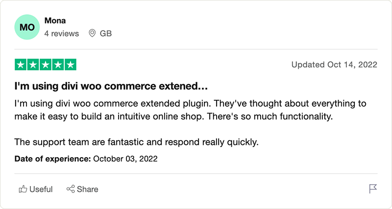Click the Date of experience line
The image size is (392, 209).
pos(86,159)
